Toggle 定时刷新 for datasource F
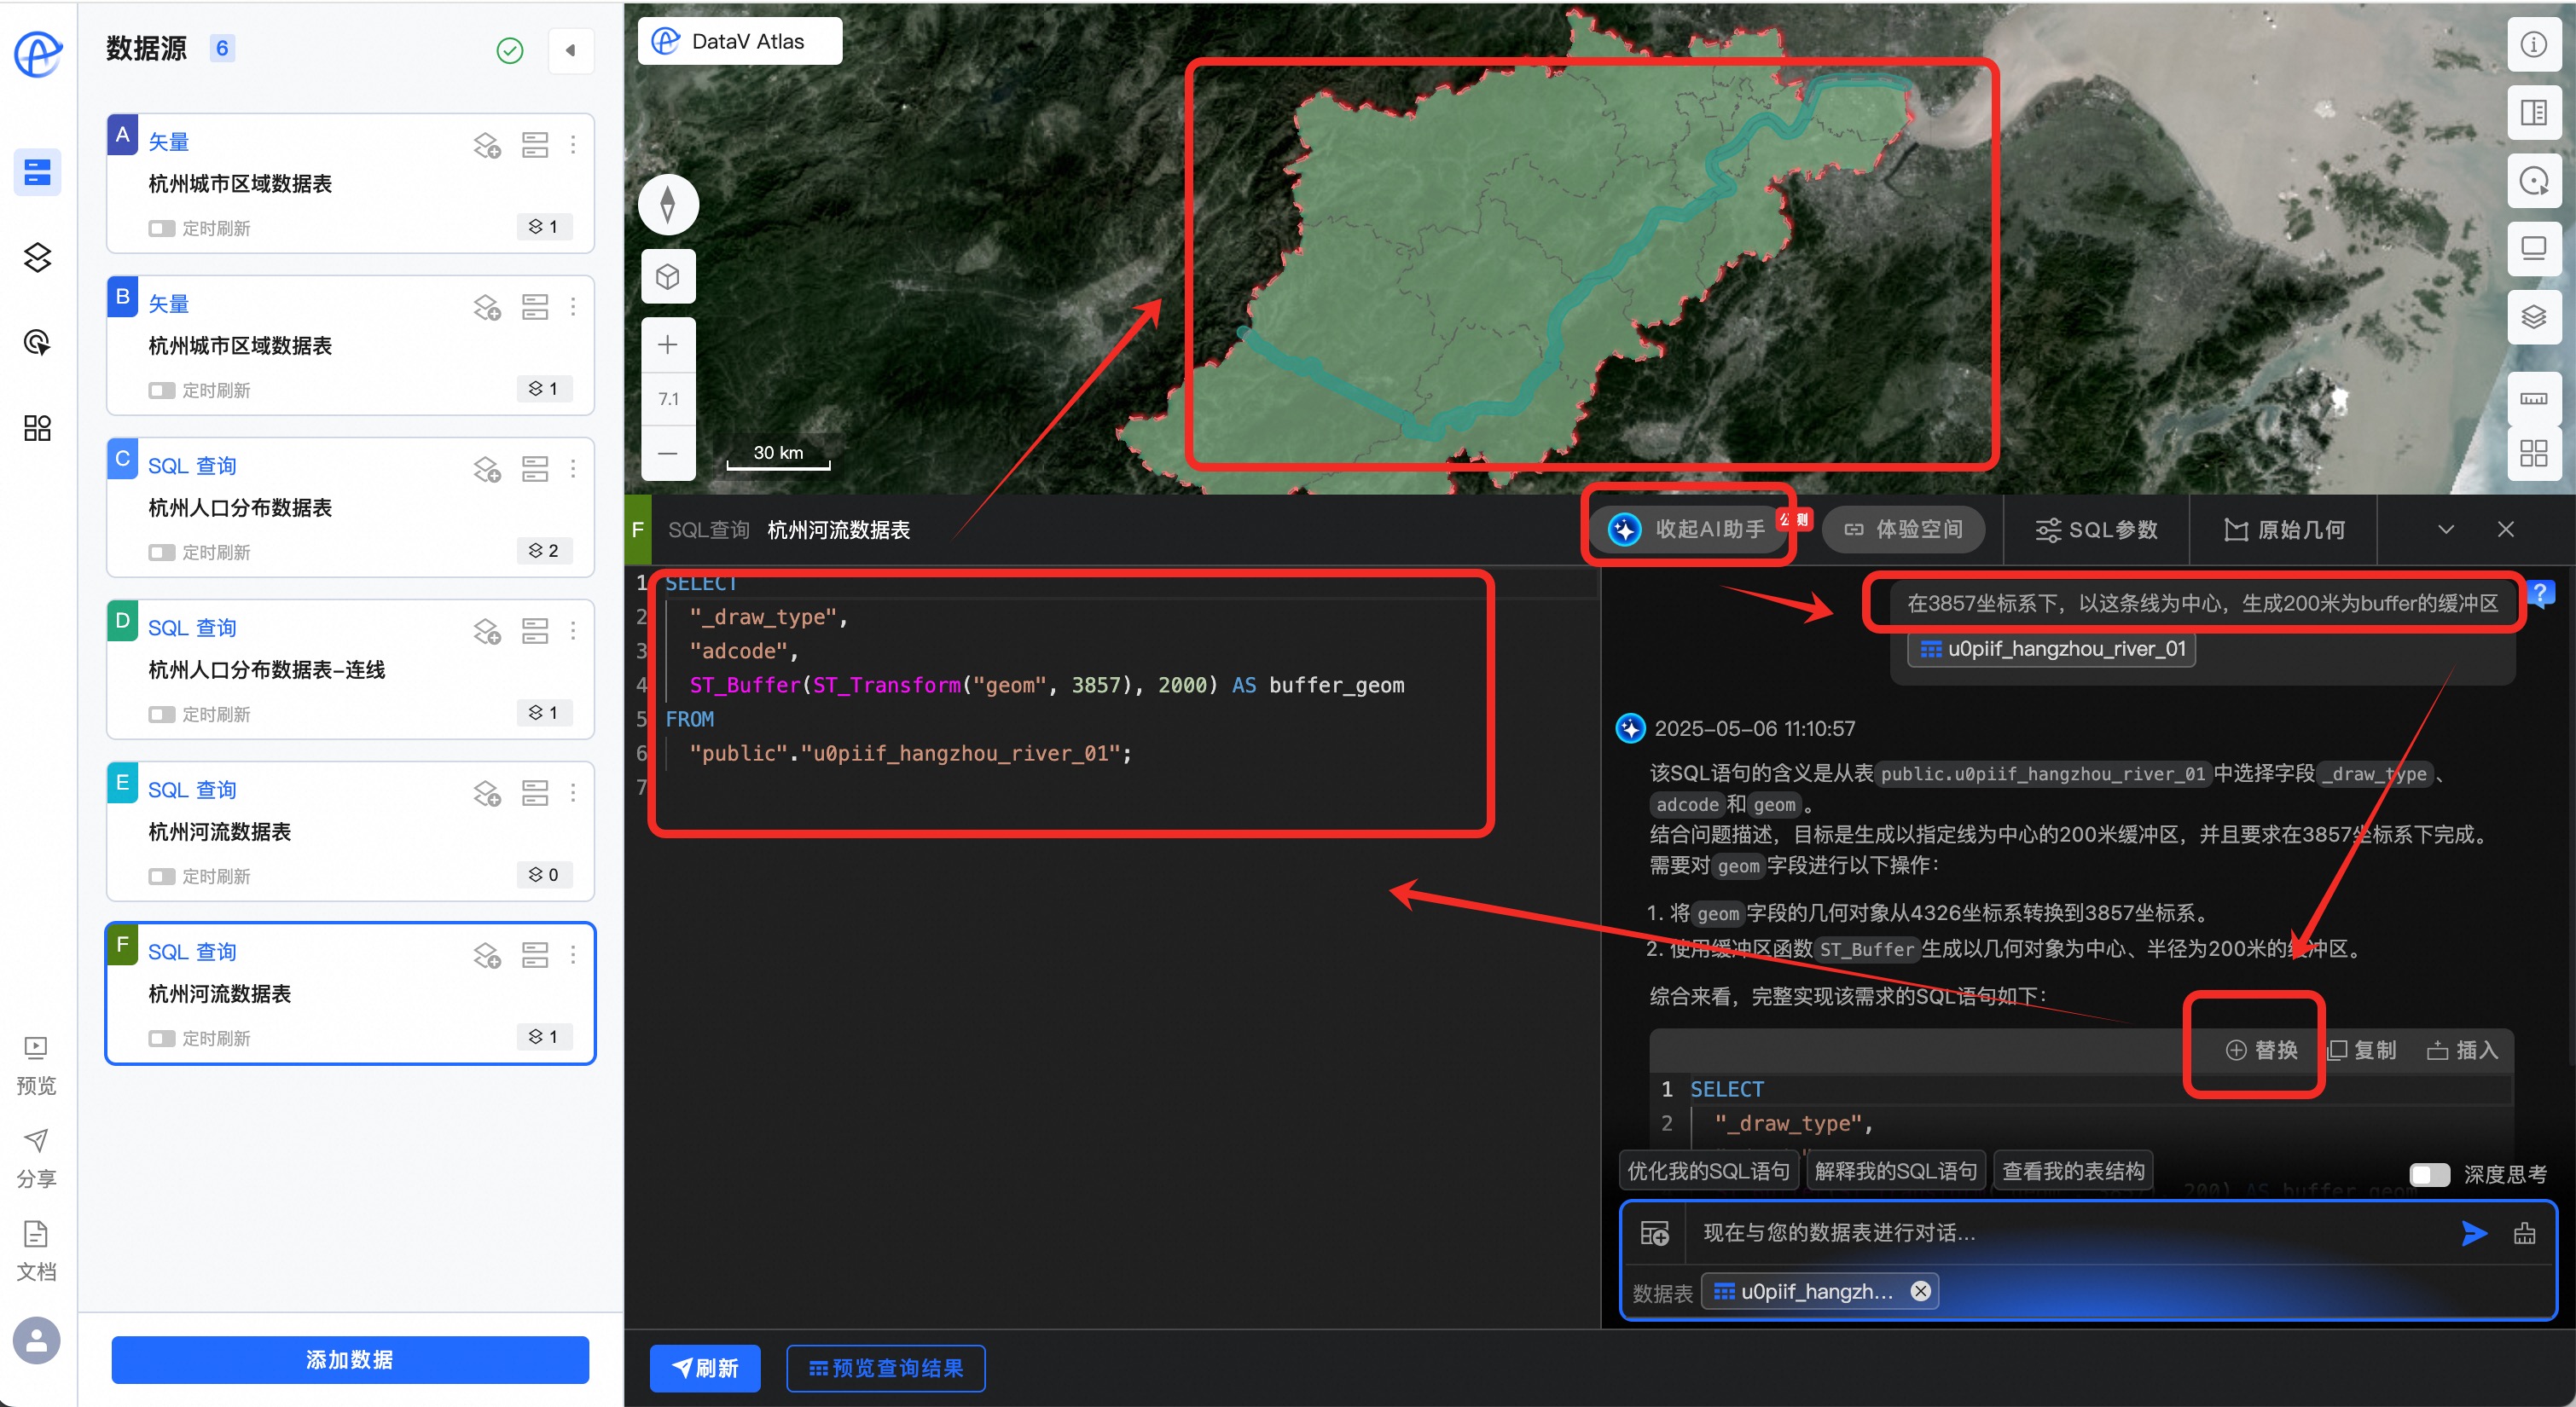The height and width of the screenshot is (1407, 2576). [161, 1039]
